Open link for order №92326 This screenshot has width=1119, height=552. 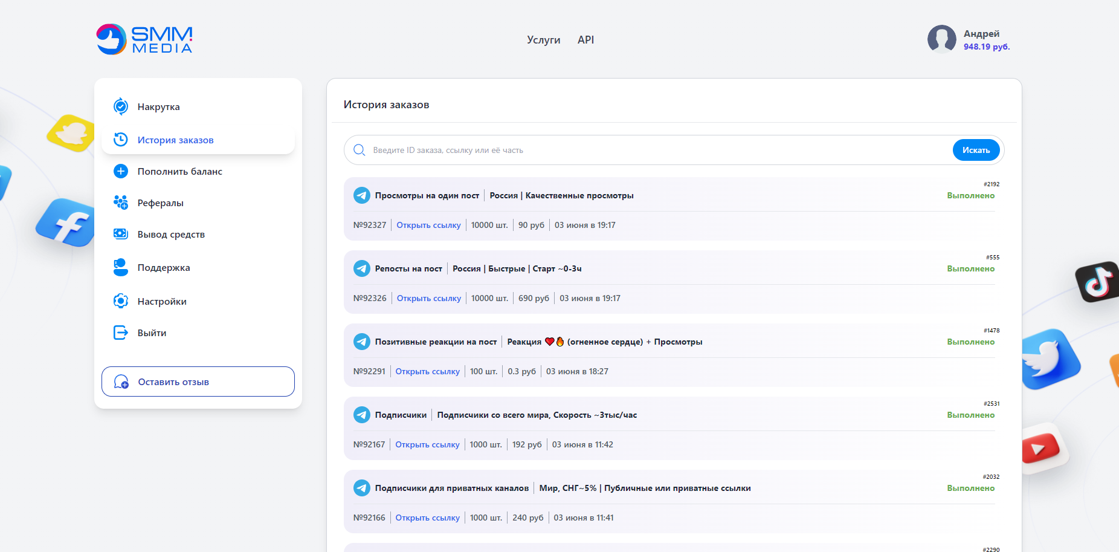[x=429, y=298]
